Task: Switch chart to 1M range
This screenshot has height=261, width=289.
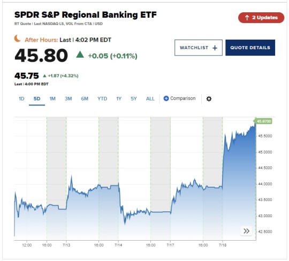Action: tap(52, 99)
